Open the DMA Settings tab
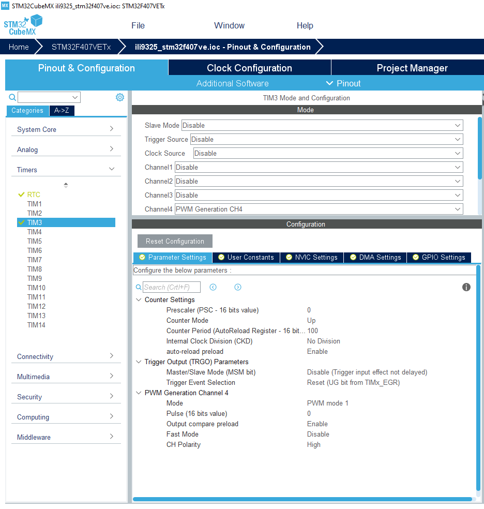 point(375,257)
